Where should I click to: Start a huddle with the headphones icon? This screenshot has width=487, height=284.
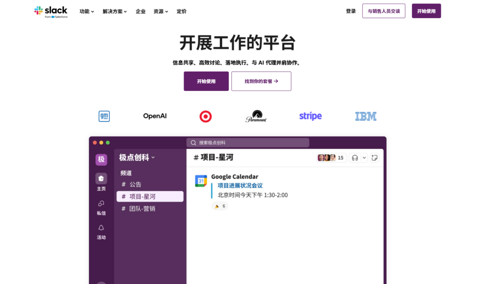coord(355,157)
